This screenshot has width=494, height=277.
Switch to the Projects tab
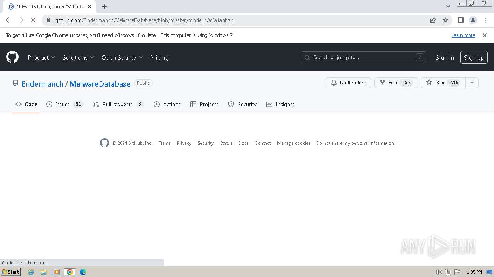(x=204, y=104)
